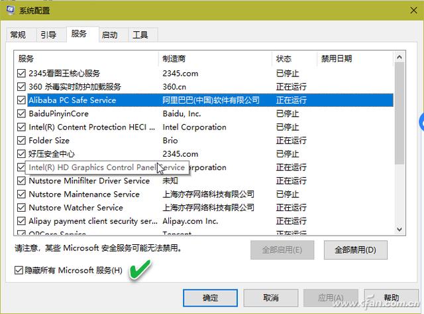
Task: Click the 全部启用(E) button
Action: pyautogui.click(x=282, y=250)
